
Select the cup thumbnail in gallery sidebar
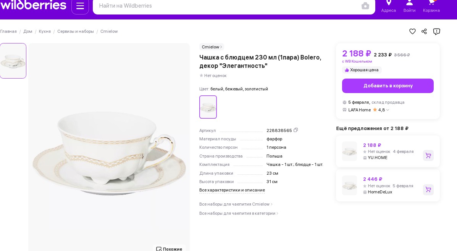pyautogui.click(x=13, y=61)
